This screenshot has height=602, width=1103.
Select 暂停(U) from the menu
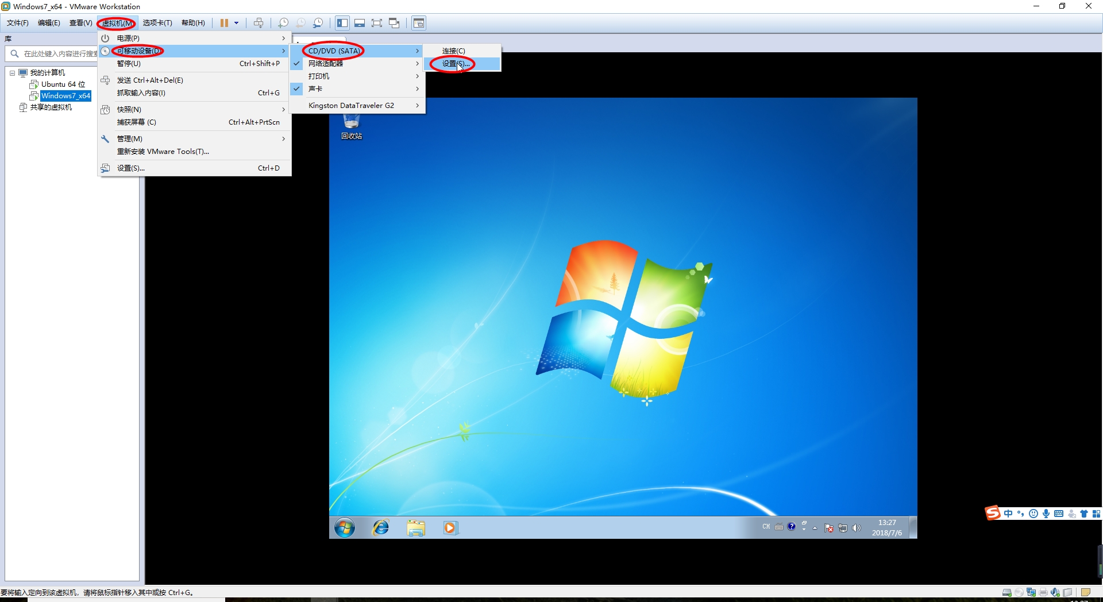pyautogui.click(x=195, y=63)
